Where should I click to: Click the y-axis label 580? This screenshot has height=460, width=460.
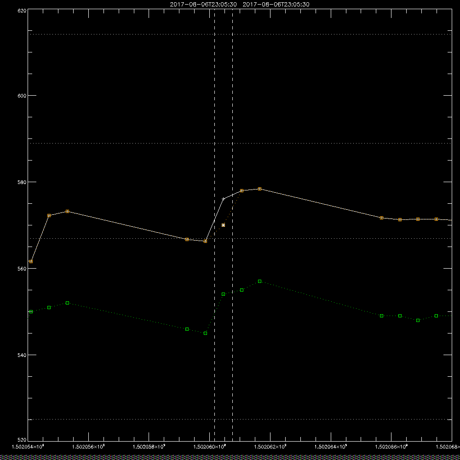point(23,182)
